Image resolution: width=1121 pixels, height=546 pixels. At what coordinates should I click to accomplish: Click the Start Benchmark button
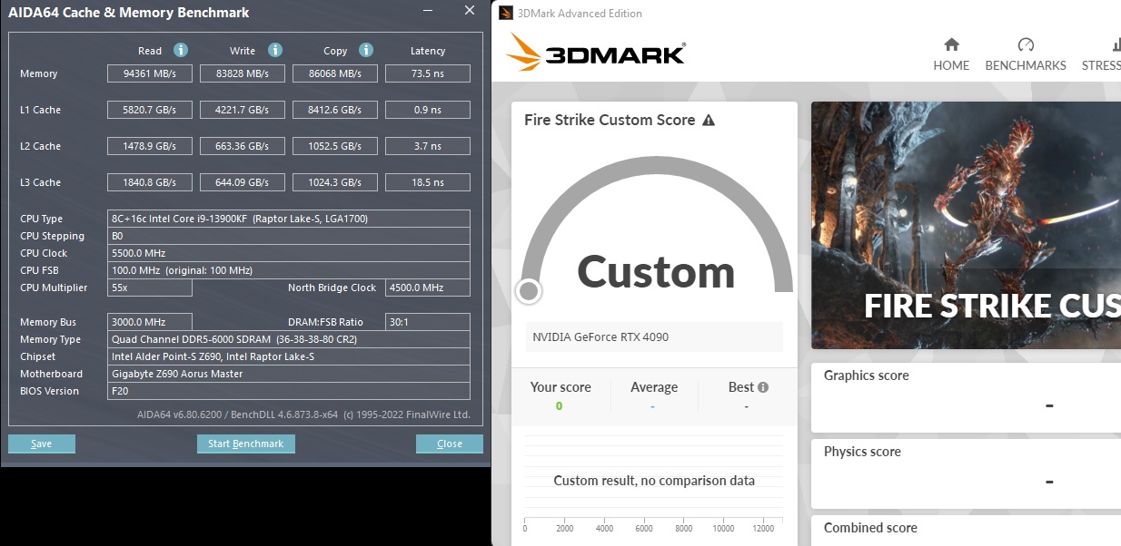point(246,444)
